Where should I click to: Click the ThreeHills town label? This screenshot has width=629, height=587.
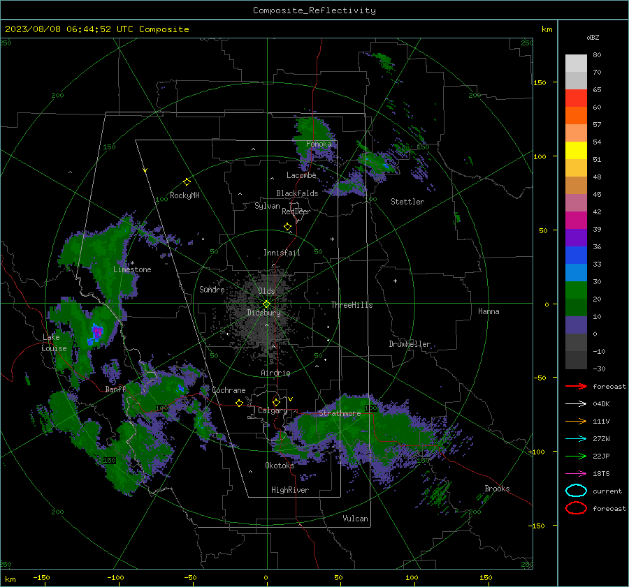(352, 305)
